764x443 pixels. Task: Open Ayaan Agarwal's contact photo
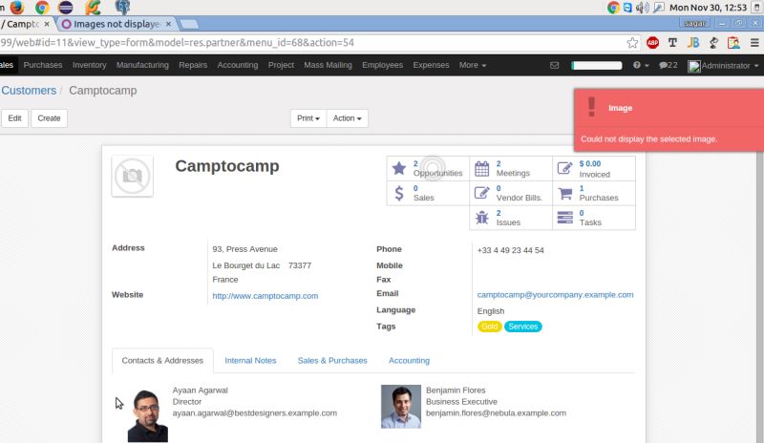click(148, 414)
